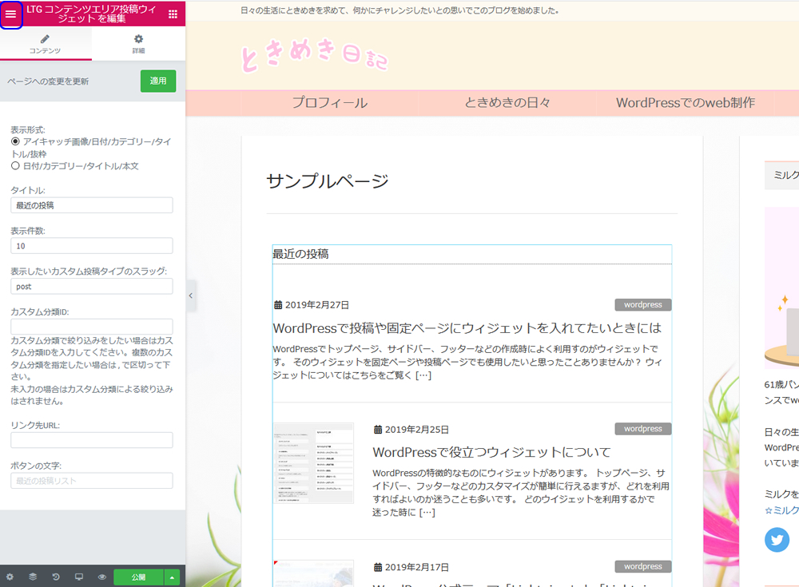
Task: Open the Elementor hamburger menu
Action: tap(10, 14)
